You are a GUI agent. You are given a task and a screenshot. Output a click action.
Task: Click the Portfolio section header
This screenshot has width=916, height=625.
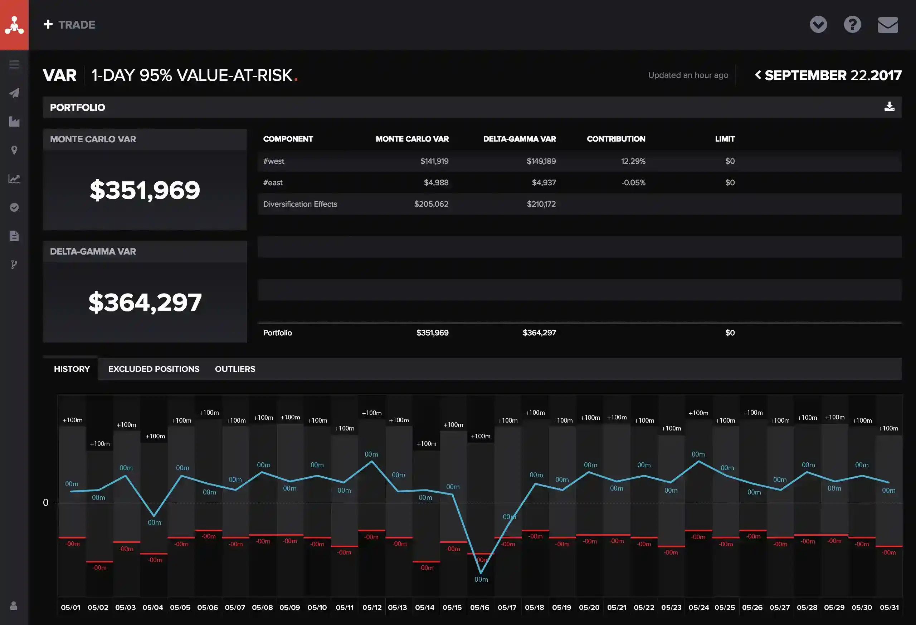point(472,107)
